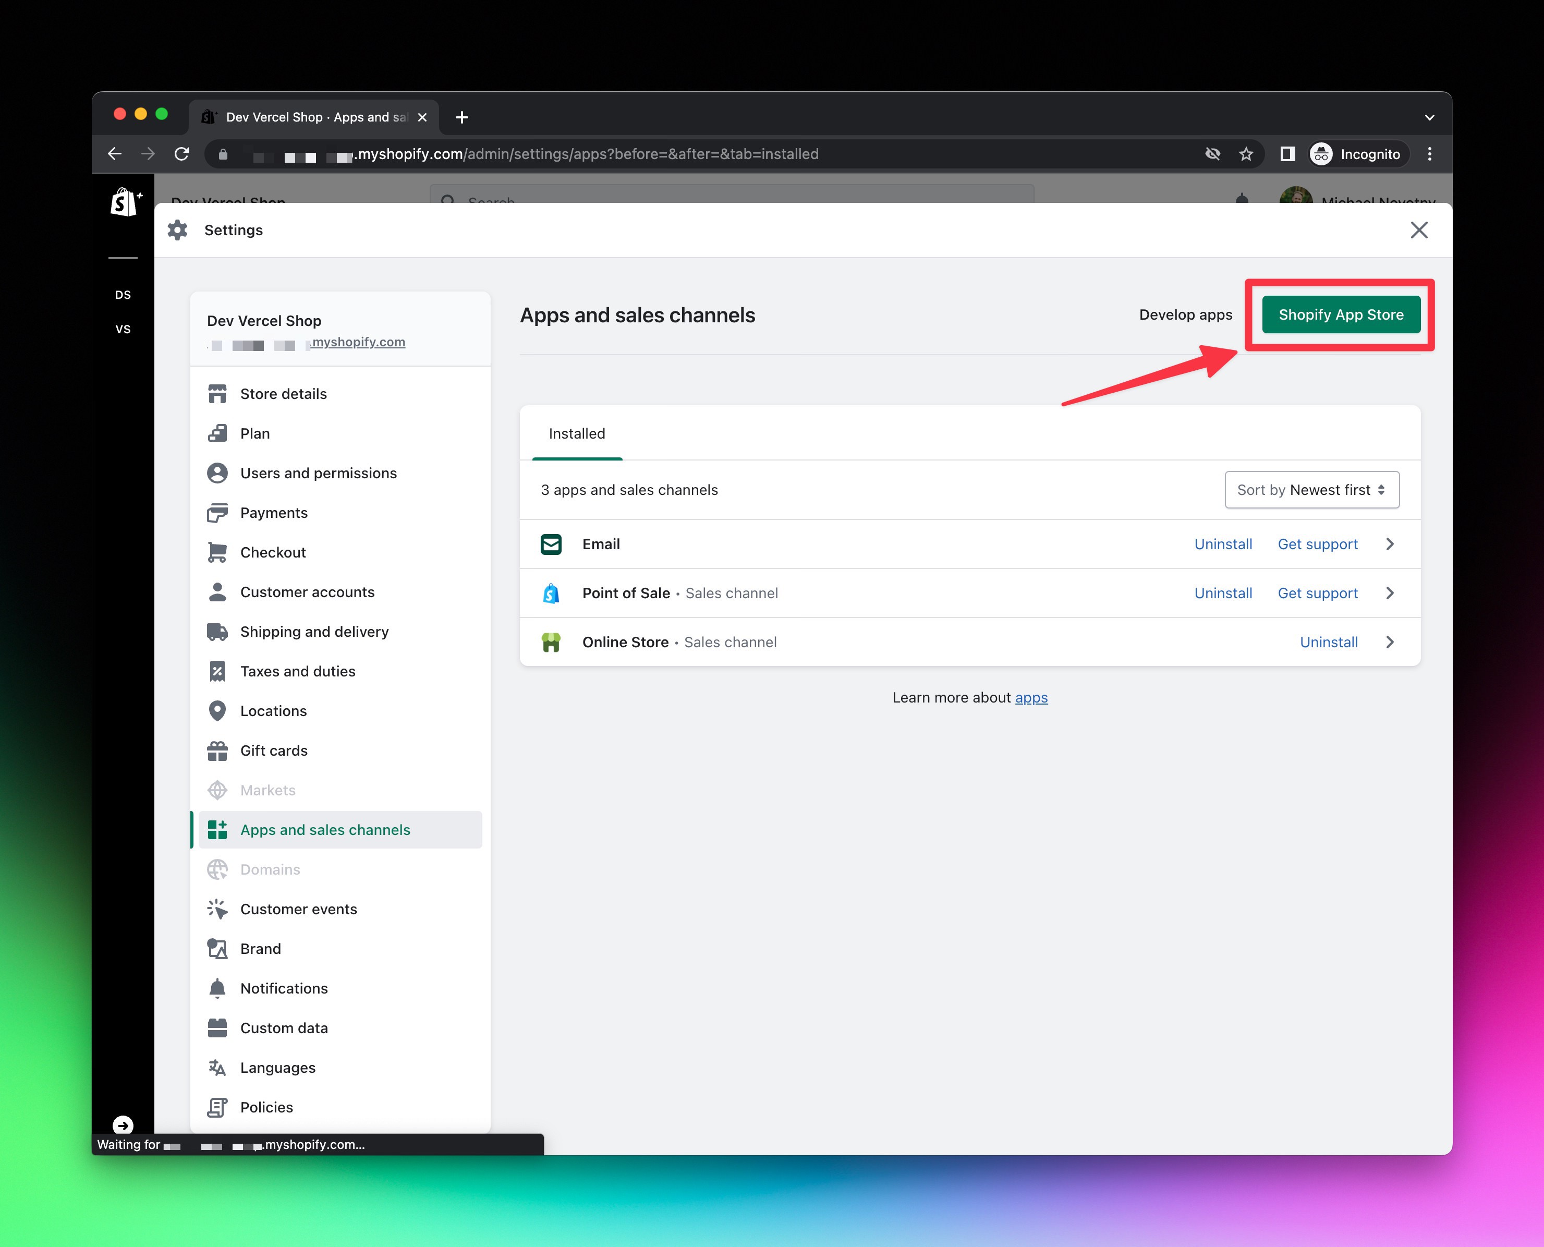Bookmark this page with star icon
Viewport: 1544px width, 1247px height.
pyautogui.click(x=1246, y=154)
